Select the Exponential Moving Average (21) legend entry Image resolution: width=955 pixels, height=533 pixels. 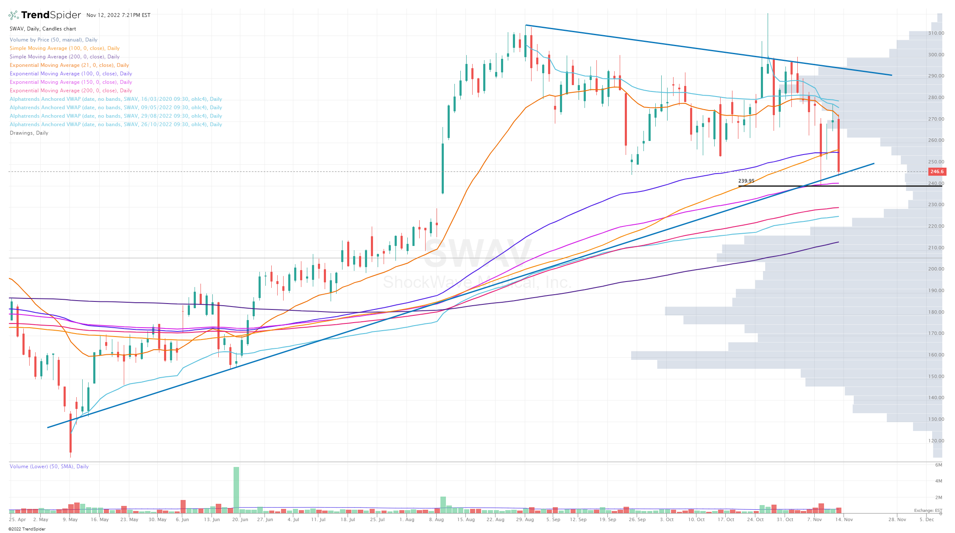69,65
